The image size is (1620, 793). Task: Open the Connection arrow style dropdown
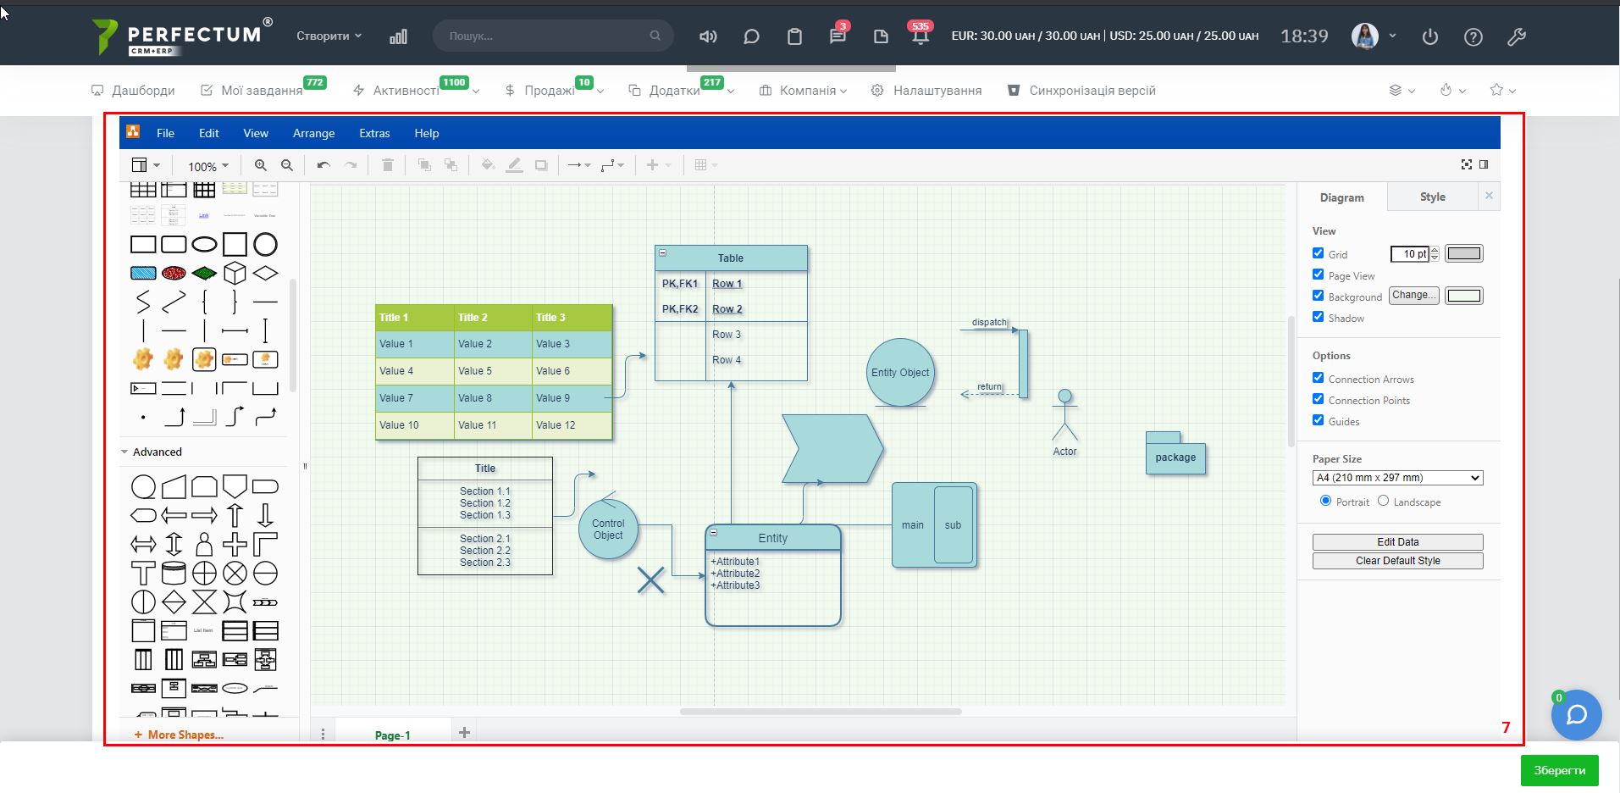[x=579, y=165]
